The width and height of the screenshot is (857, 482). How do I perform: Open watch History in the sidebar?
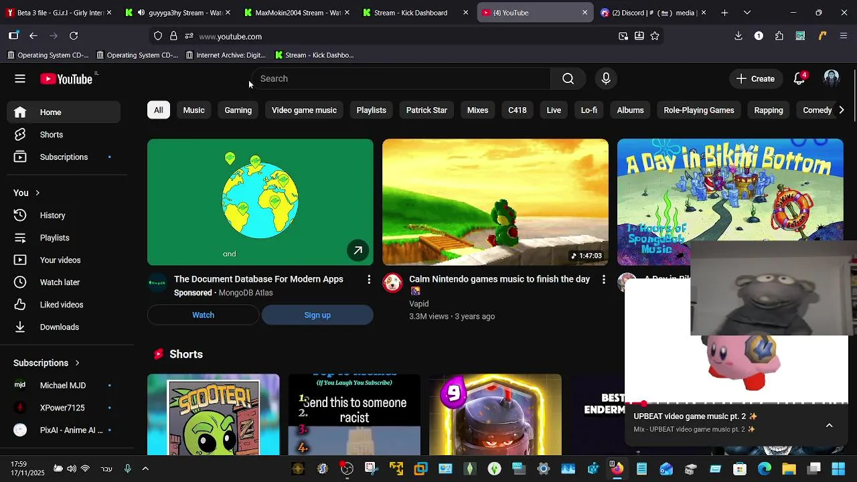[x=64, y=216]
